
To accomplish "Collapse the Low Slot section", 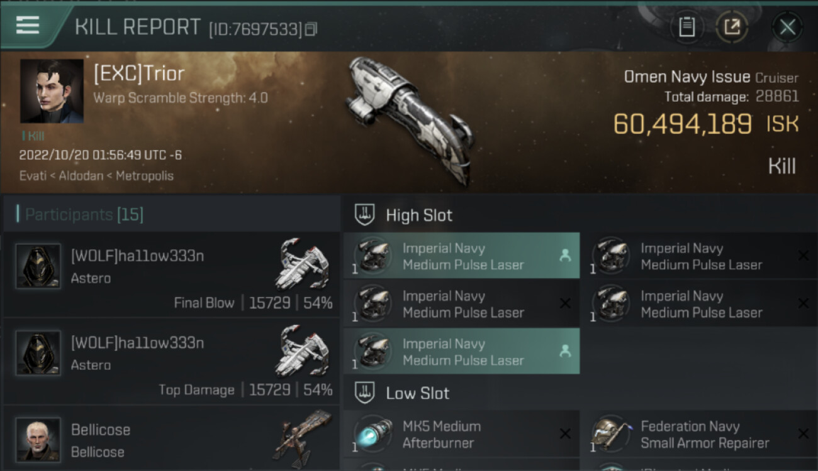I will pyautogui.click(x=417, y=394).
